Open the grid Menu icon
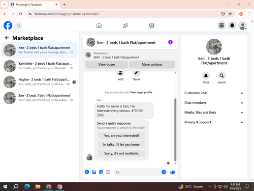 (x=221, y=25)
